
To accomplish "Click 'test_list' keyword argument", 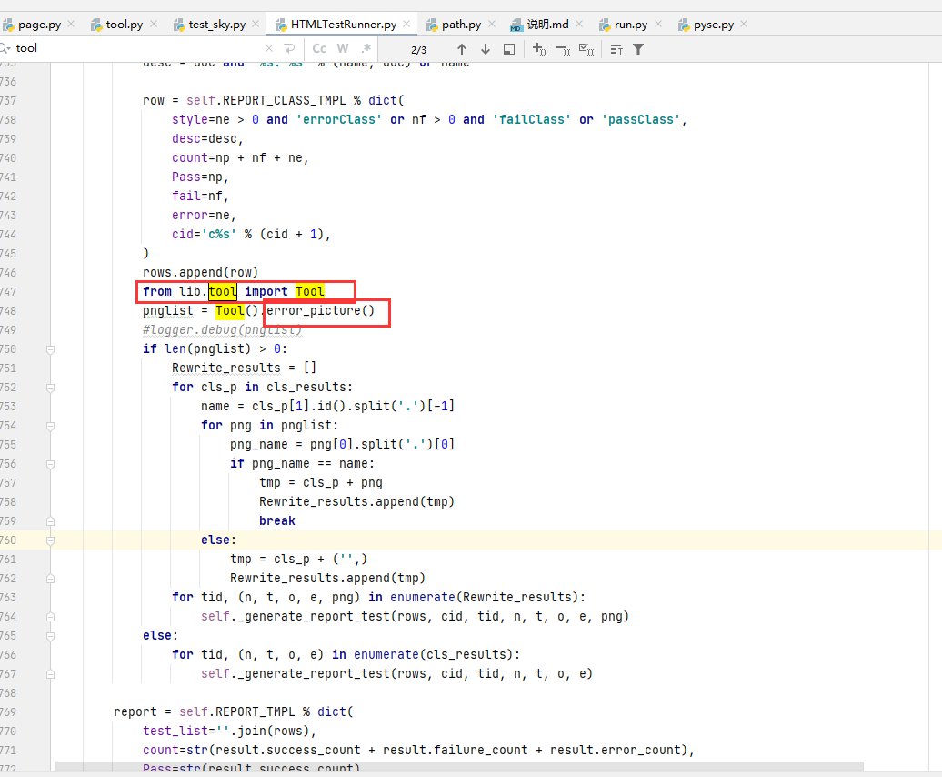I will (x=175, y=732).
